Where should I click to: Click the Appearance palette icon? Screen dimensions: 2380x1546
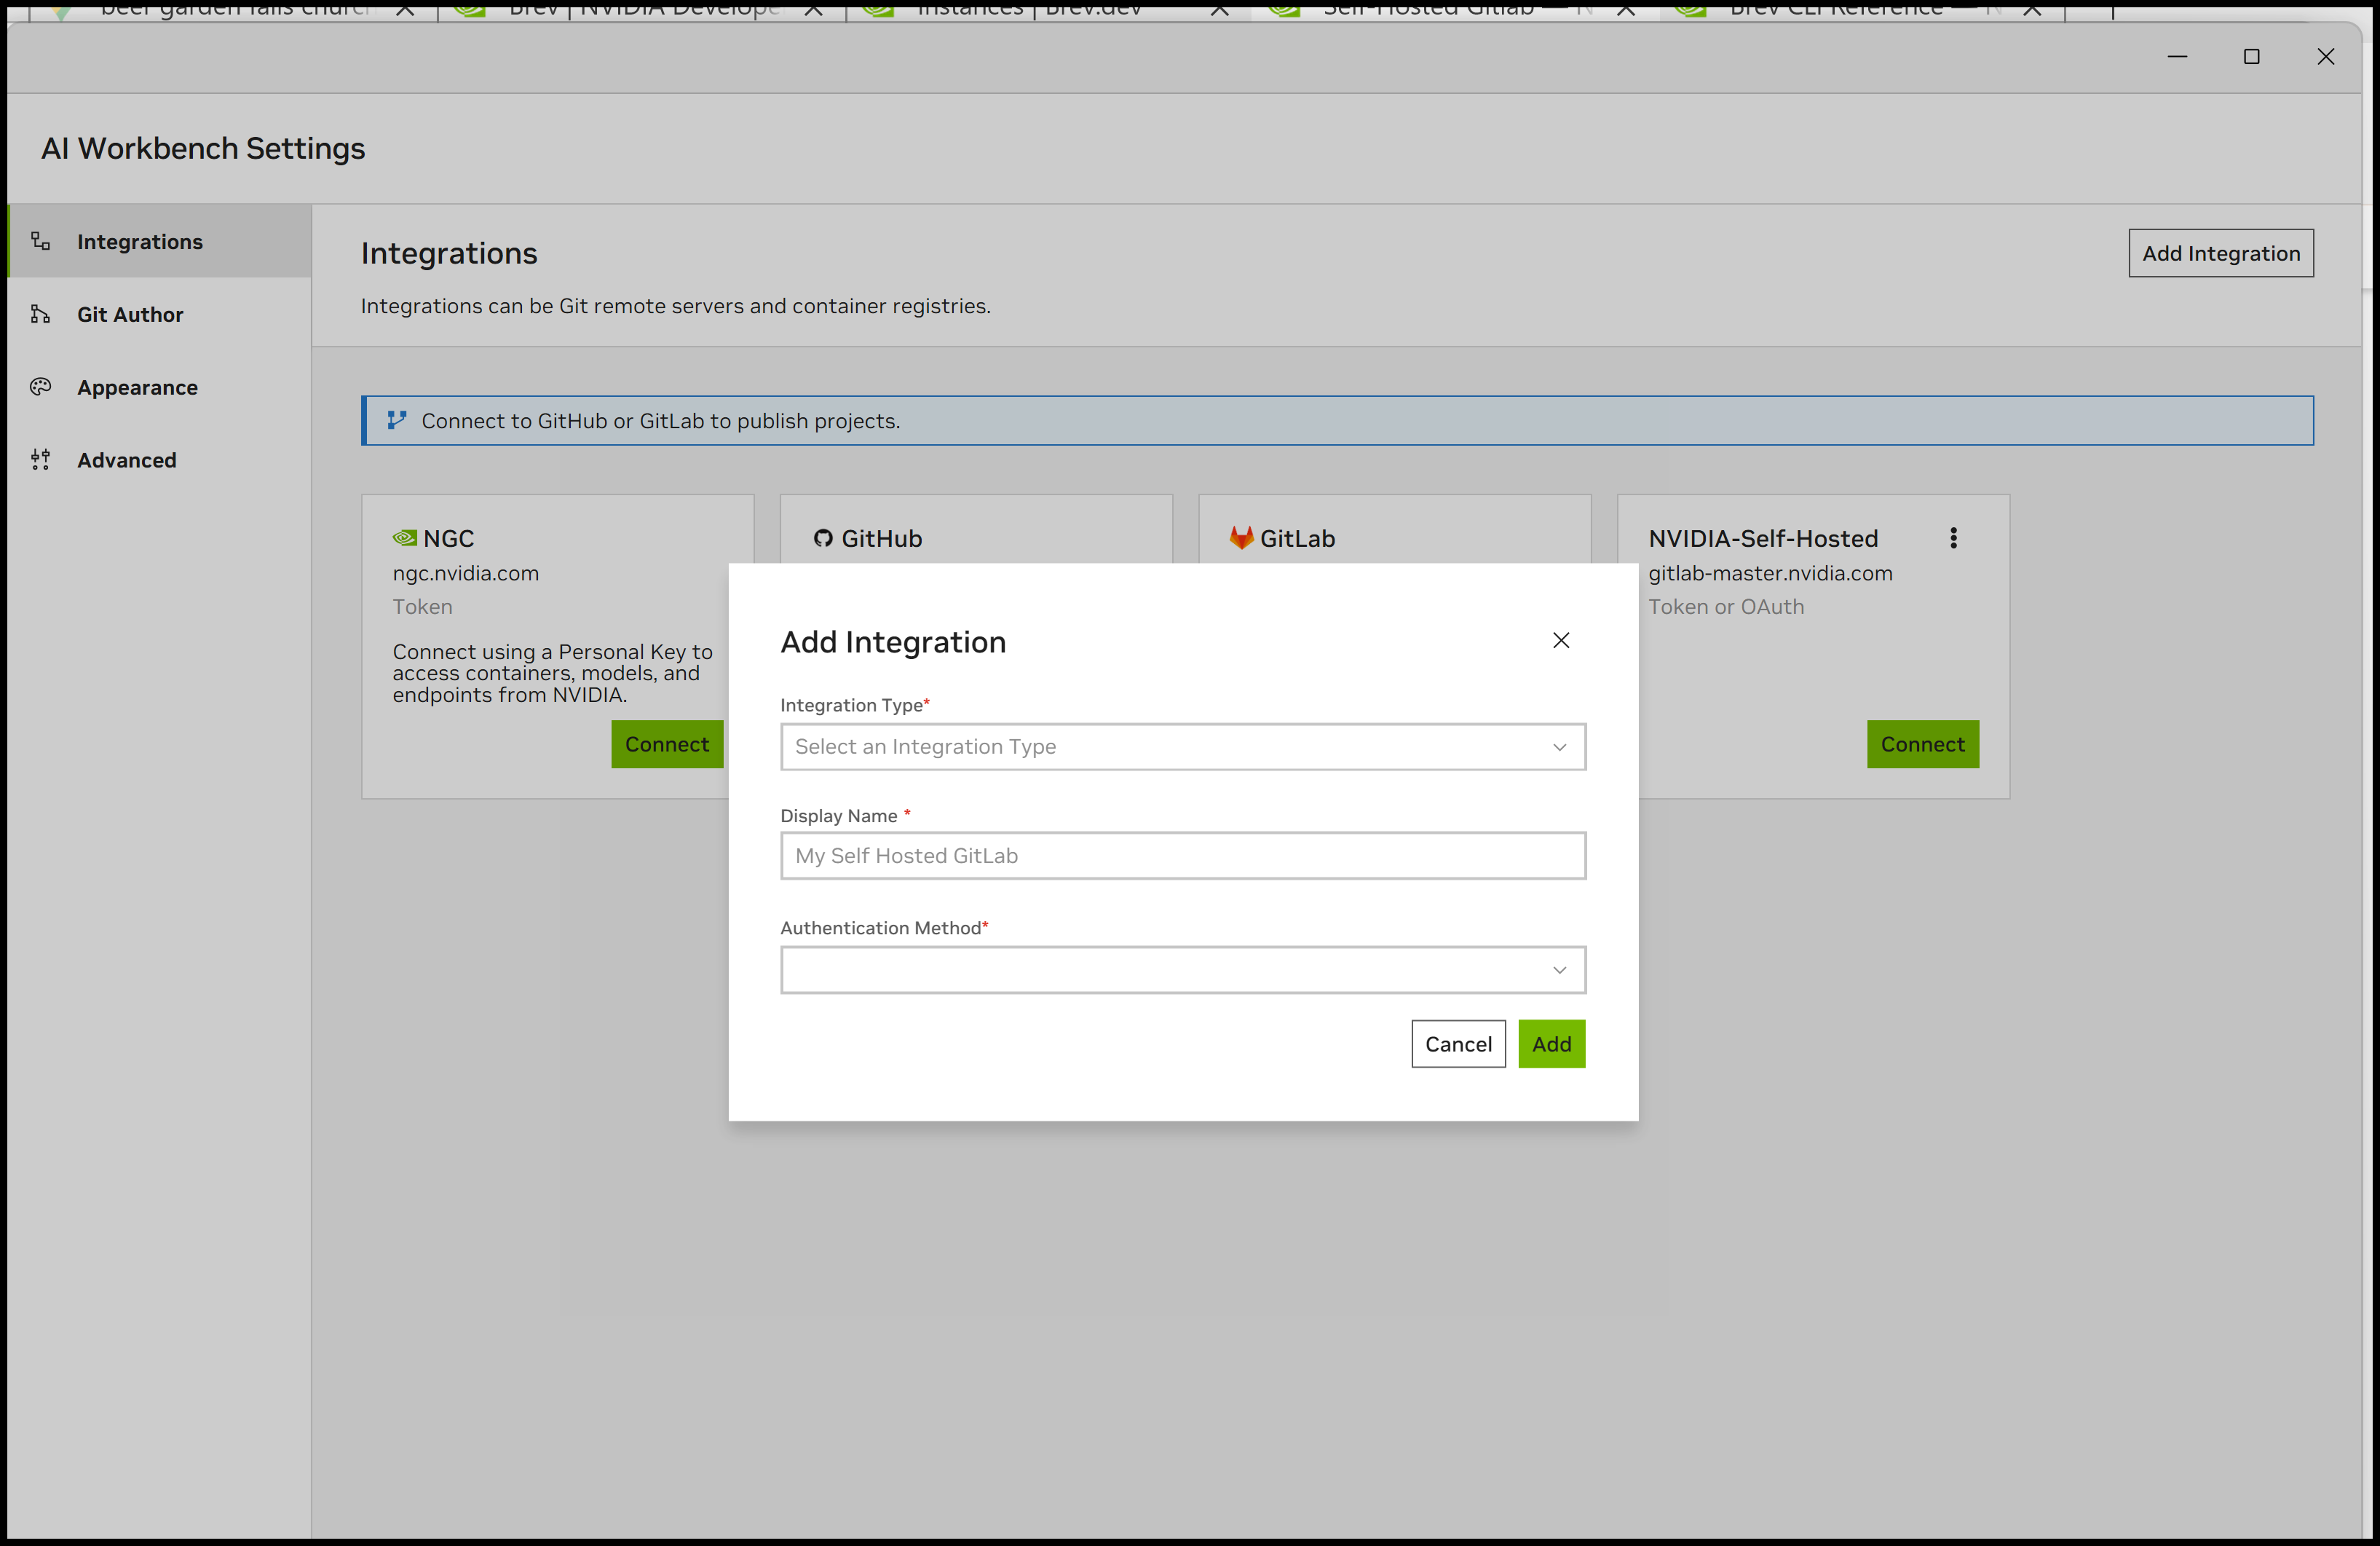40,387
